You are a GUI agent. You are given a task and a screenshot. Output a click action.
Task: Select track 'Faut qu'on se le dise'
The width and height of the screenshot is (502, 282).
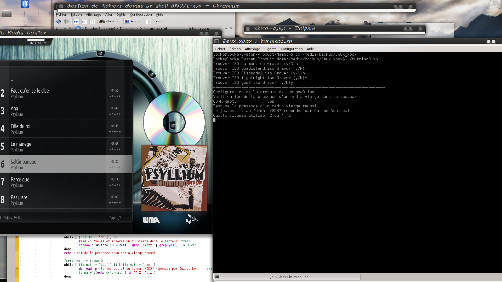66,93
